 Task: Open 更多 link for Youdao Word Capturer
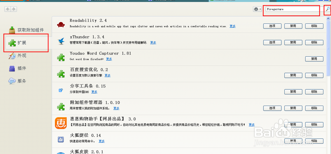click(109, 59)
